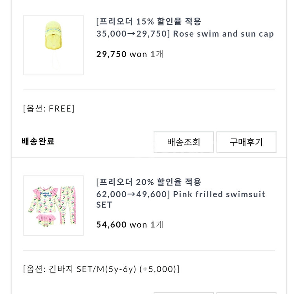This screenshot has width=299, height=294.
Task: Click the 29,750 won price
Action: (121, 54)
